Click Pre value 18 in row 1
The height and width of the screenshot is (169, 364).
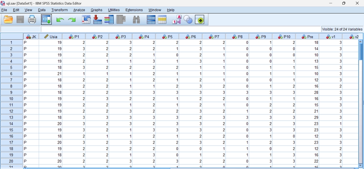point(308,43)
